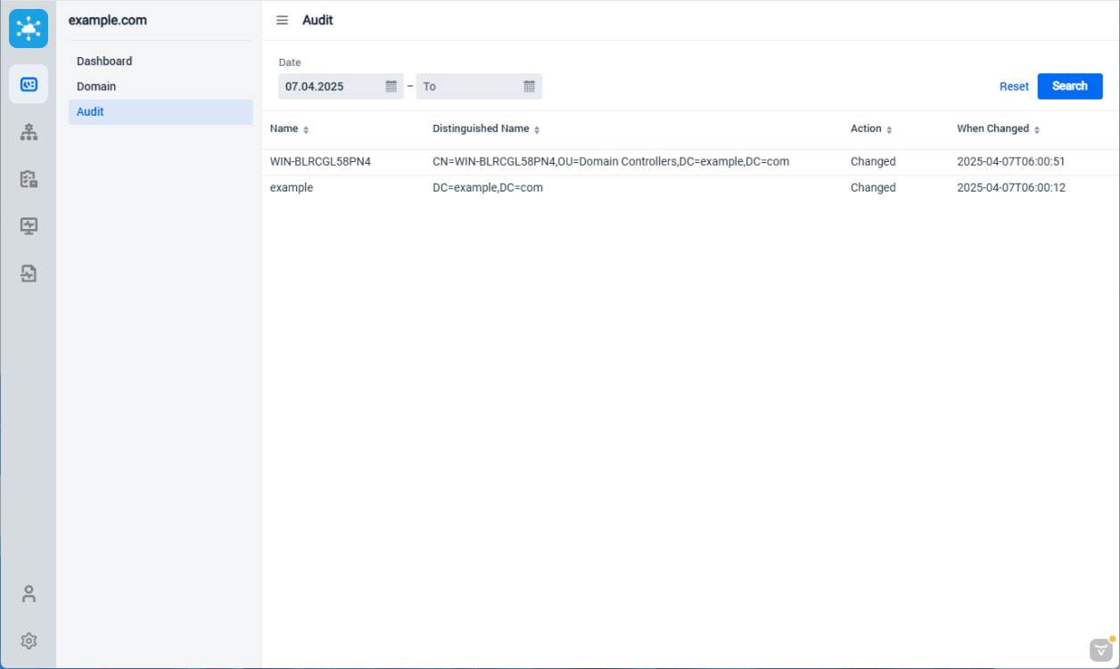
Task: Open the document pulse report sidebar icon
Action: coord(29,273)
